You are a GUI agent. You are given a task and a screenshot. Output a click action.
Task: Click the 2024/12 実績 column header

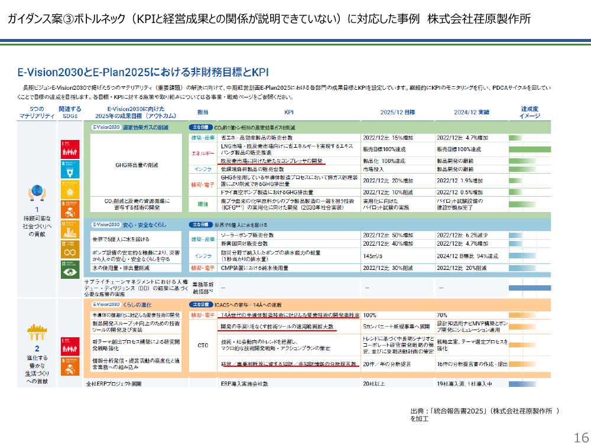(472, 112)
